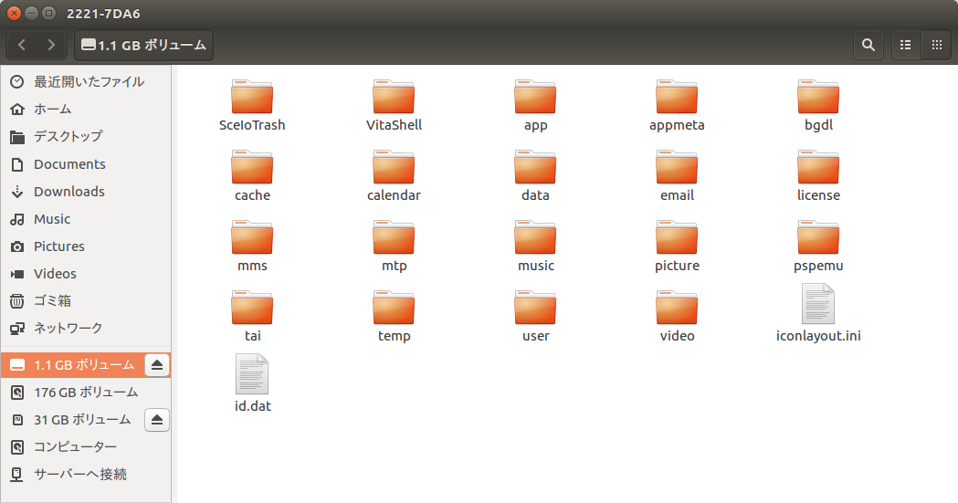Switch to grid icon view
This screenshot has height=503, width=958.
[x=935, y=45]
